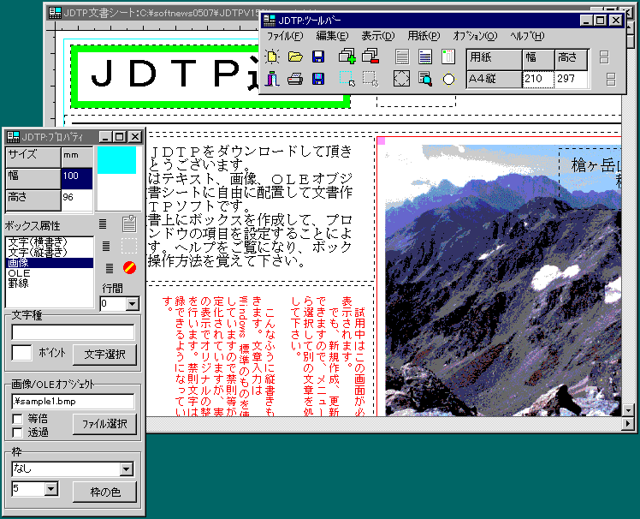The image size is (640, 519).
Task: Open the 表示(D) menu
Action: coord(378,36)
